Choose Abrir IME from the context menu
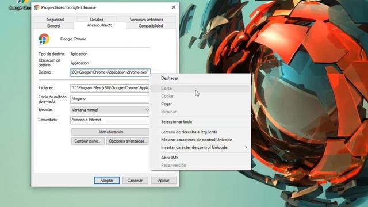Viewport: 368px width, 207px height. tap(200, 158)
